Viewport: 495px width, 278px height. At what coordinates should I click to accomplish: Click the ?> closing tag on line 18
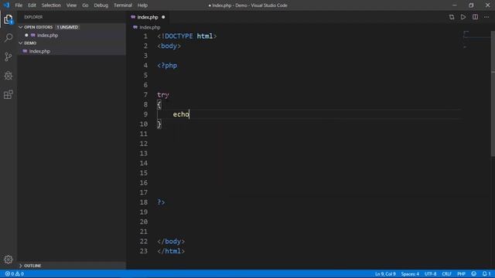(161, 202)
